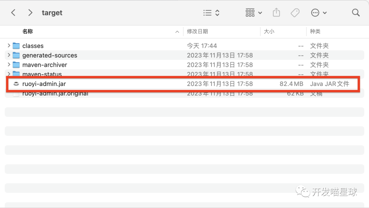Select the generated-sources folder icon

[16, 55]
